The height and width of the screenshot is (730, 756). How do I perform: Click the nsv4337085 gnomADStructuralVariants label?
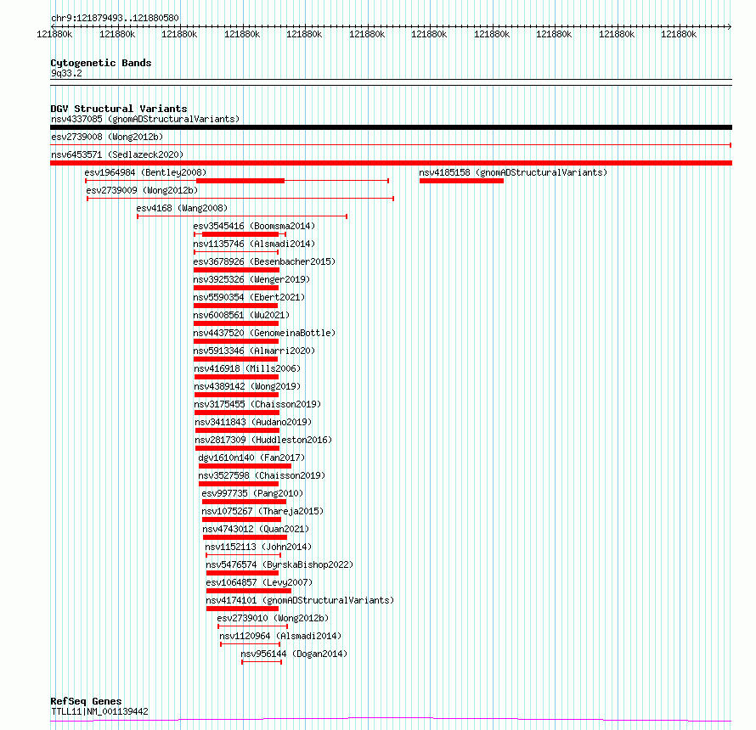pos(145,119)
